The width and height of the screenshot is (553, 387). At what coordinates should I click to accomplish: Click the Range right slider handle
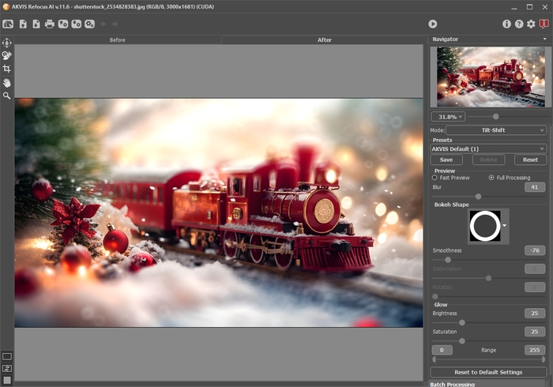(x=544, y=359)
